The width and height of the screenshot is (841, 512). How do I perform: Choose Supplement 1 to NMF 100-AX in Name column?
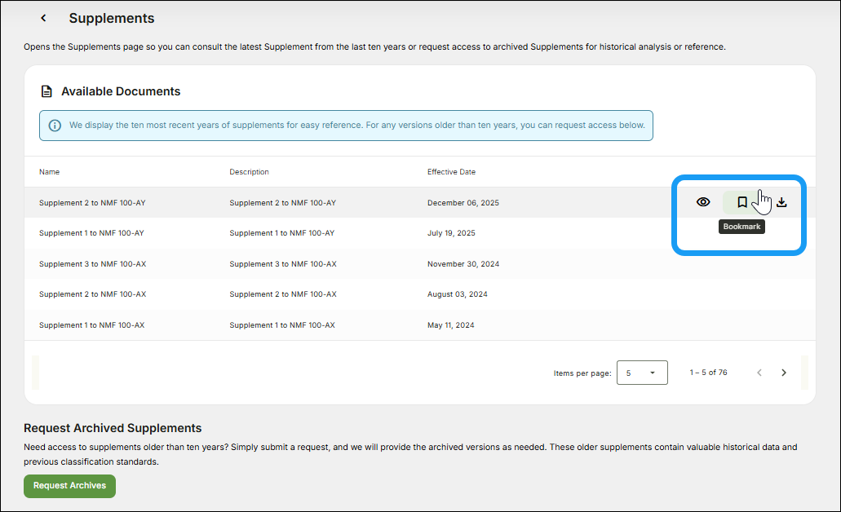(91, 325)
